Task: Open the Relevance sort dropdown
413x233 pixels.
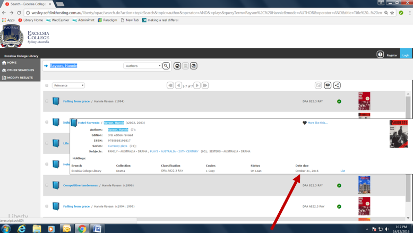Action: click(68, 85)
